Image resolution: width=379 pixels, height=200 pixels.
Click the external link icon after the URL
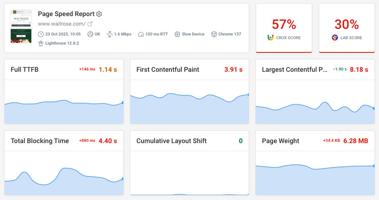point(90,24)
